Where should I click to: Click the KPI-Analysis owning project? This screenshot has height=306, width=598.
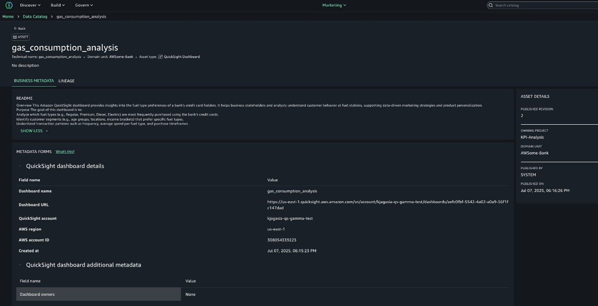[532, 137]
